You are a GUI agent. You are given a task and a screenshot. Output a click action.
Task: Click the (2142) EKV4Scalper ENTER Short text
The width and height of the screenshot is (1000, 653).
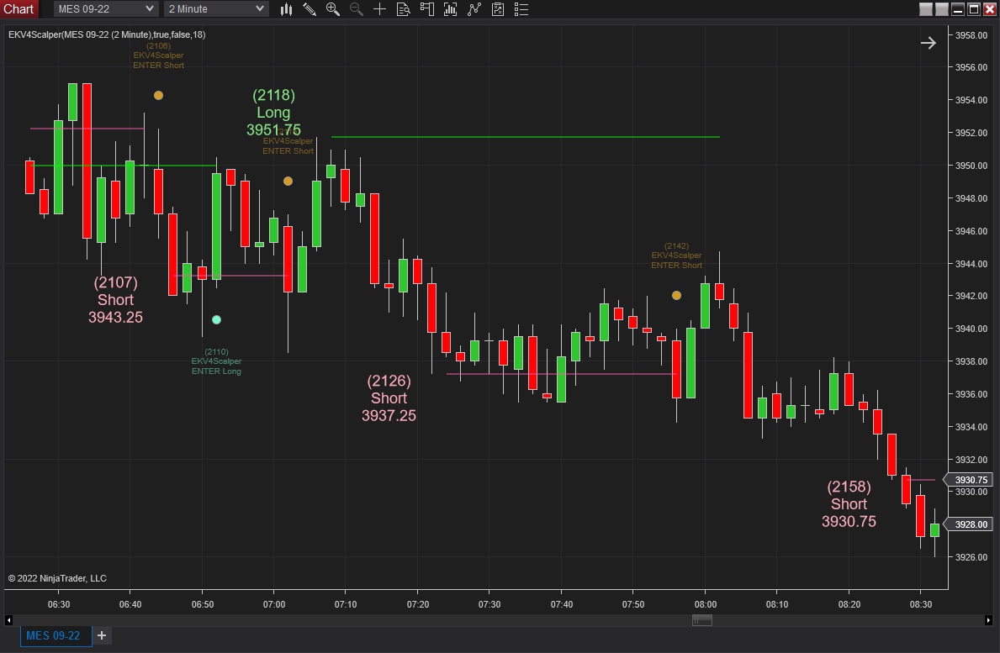click(677, 255)
